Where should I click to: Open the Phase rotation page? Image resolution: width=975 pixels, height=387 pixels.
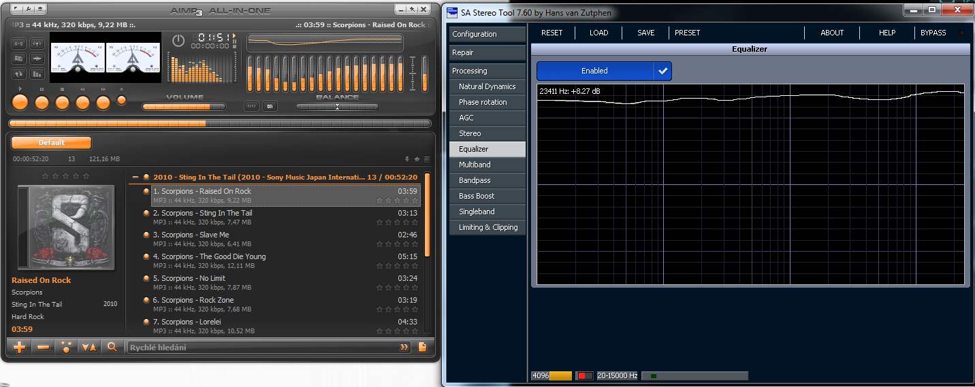pyautogui.click(x=488, y=102)
